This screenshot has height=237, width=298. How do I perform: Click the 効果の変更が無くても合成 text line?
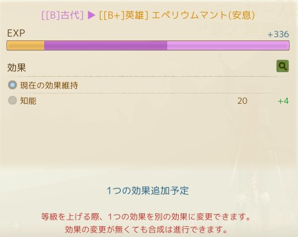click(x=146, y=229)
